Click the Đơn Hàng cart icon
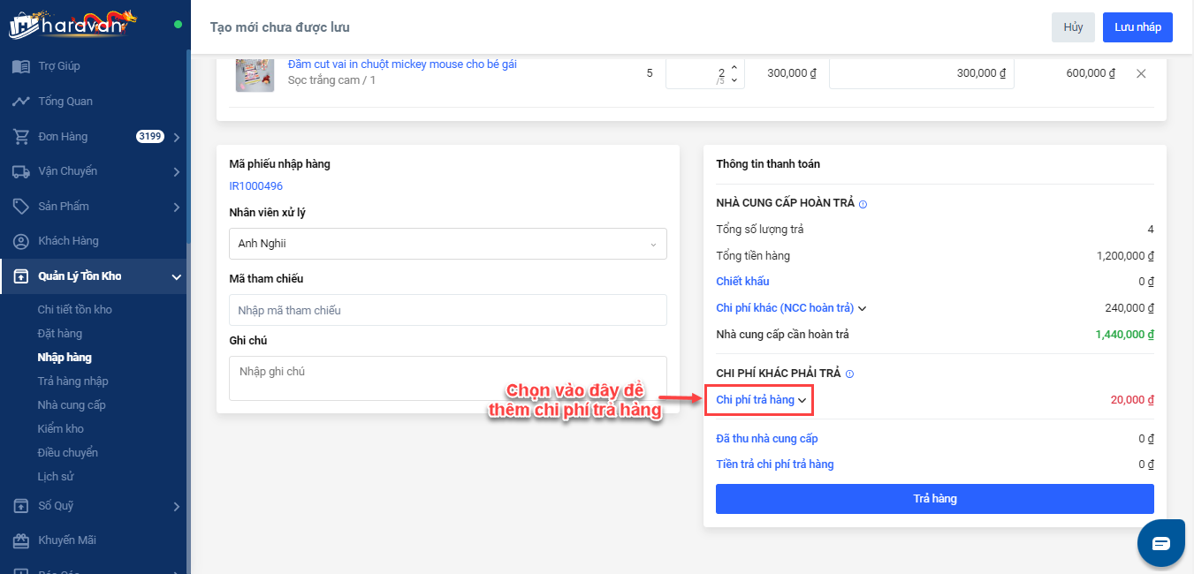Image resolution: width=1194 pixels, height=574 pixels. [21, 137]
